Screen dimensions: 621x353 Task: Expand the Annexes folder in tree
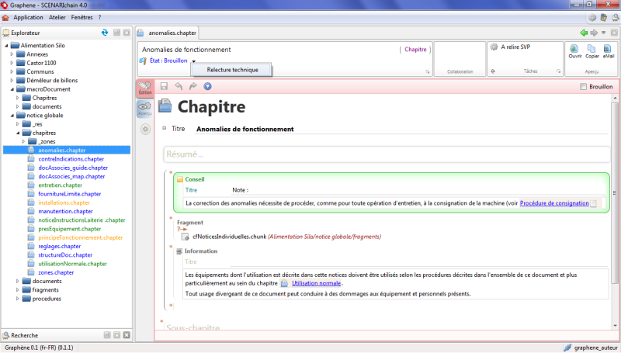[11, 55]
